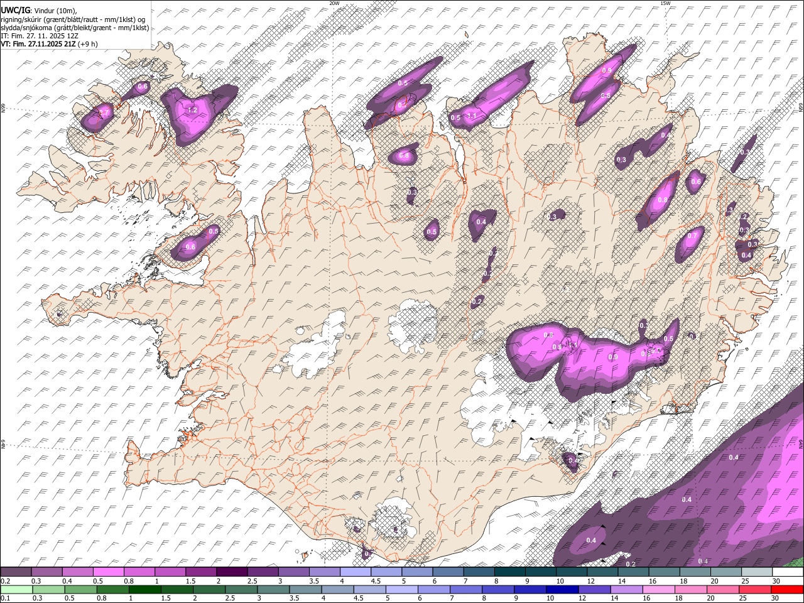The image size is (804, 603).
Task: Click the pale pink rain swatch labeled 16
Action: tap(659, 589)
